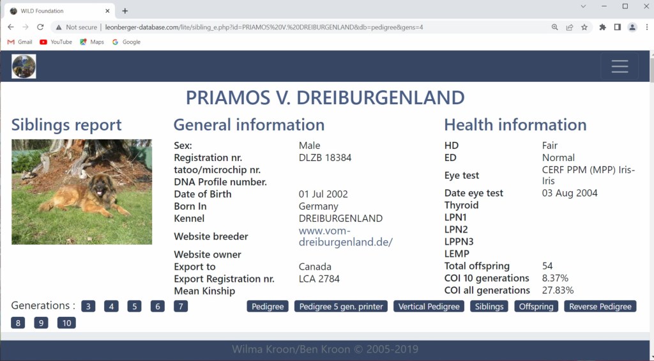The image size is (654, 361).
Task: Click the HD result Fair
Action: [x=550, y=146]
